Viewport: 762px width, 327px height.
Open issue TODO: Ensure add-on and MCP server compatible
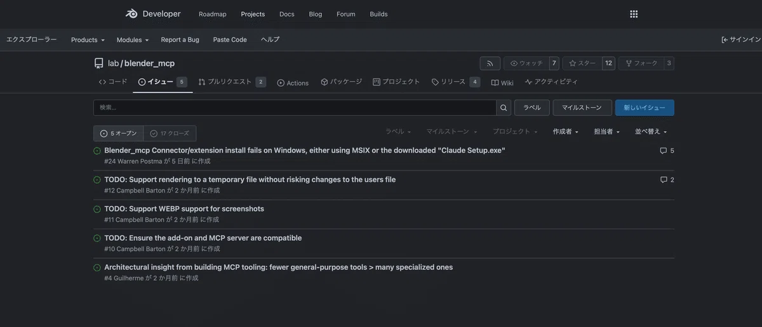pos(203,238)
